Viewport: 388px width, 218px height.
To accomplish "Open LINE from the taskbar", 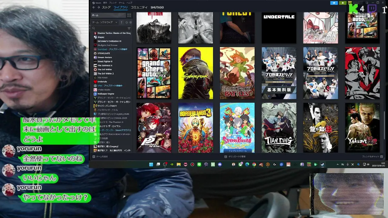I will pyautogui.click(x=199, y=164).
